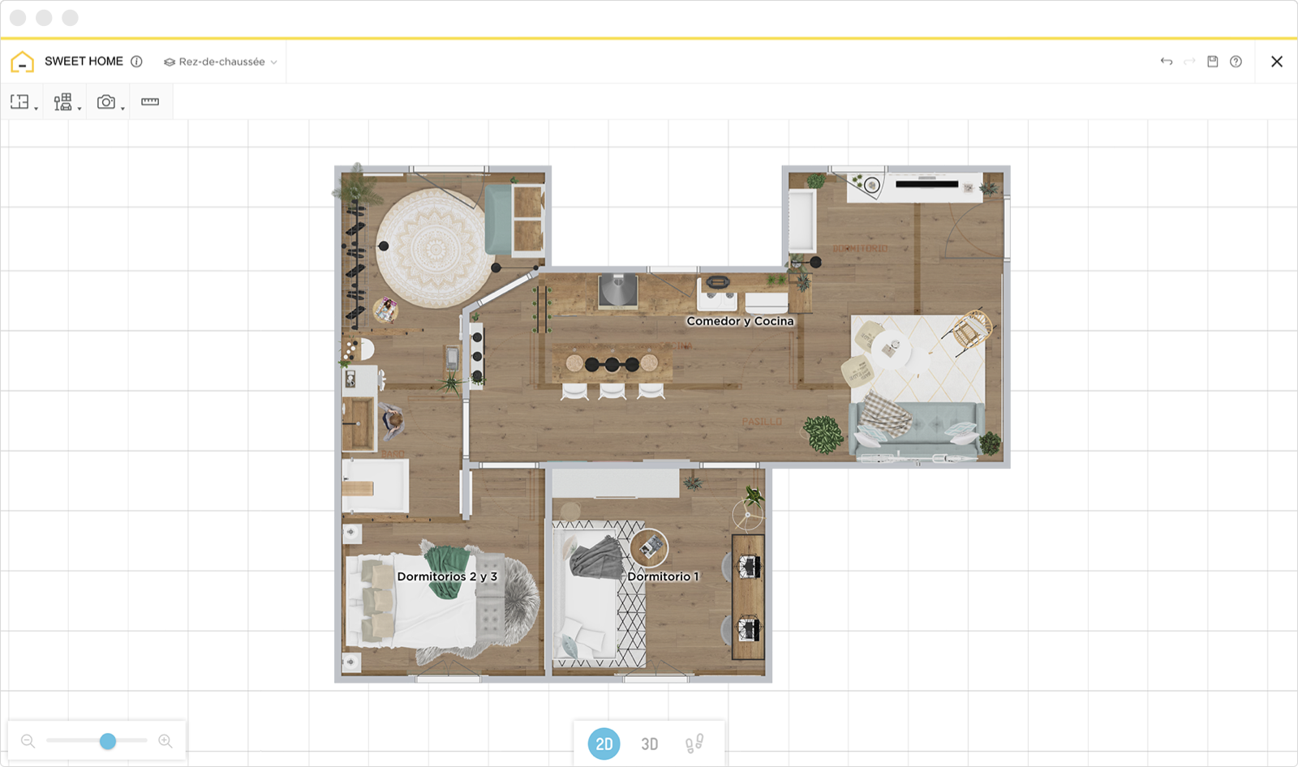Viewport: 1298px width, 767px height.
Task: Click the undo arrow icon
Action: click(1166, 62)
